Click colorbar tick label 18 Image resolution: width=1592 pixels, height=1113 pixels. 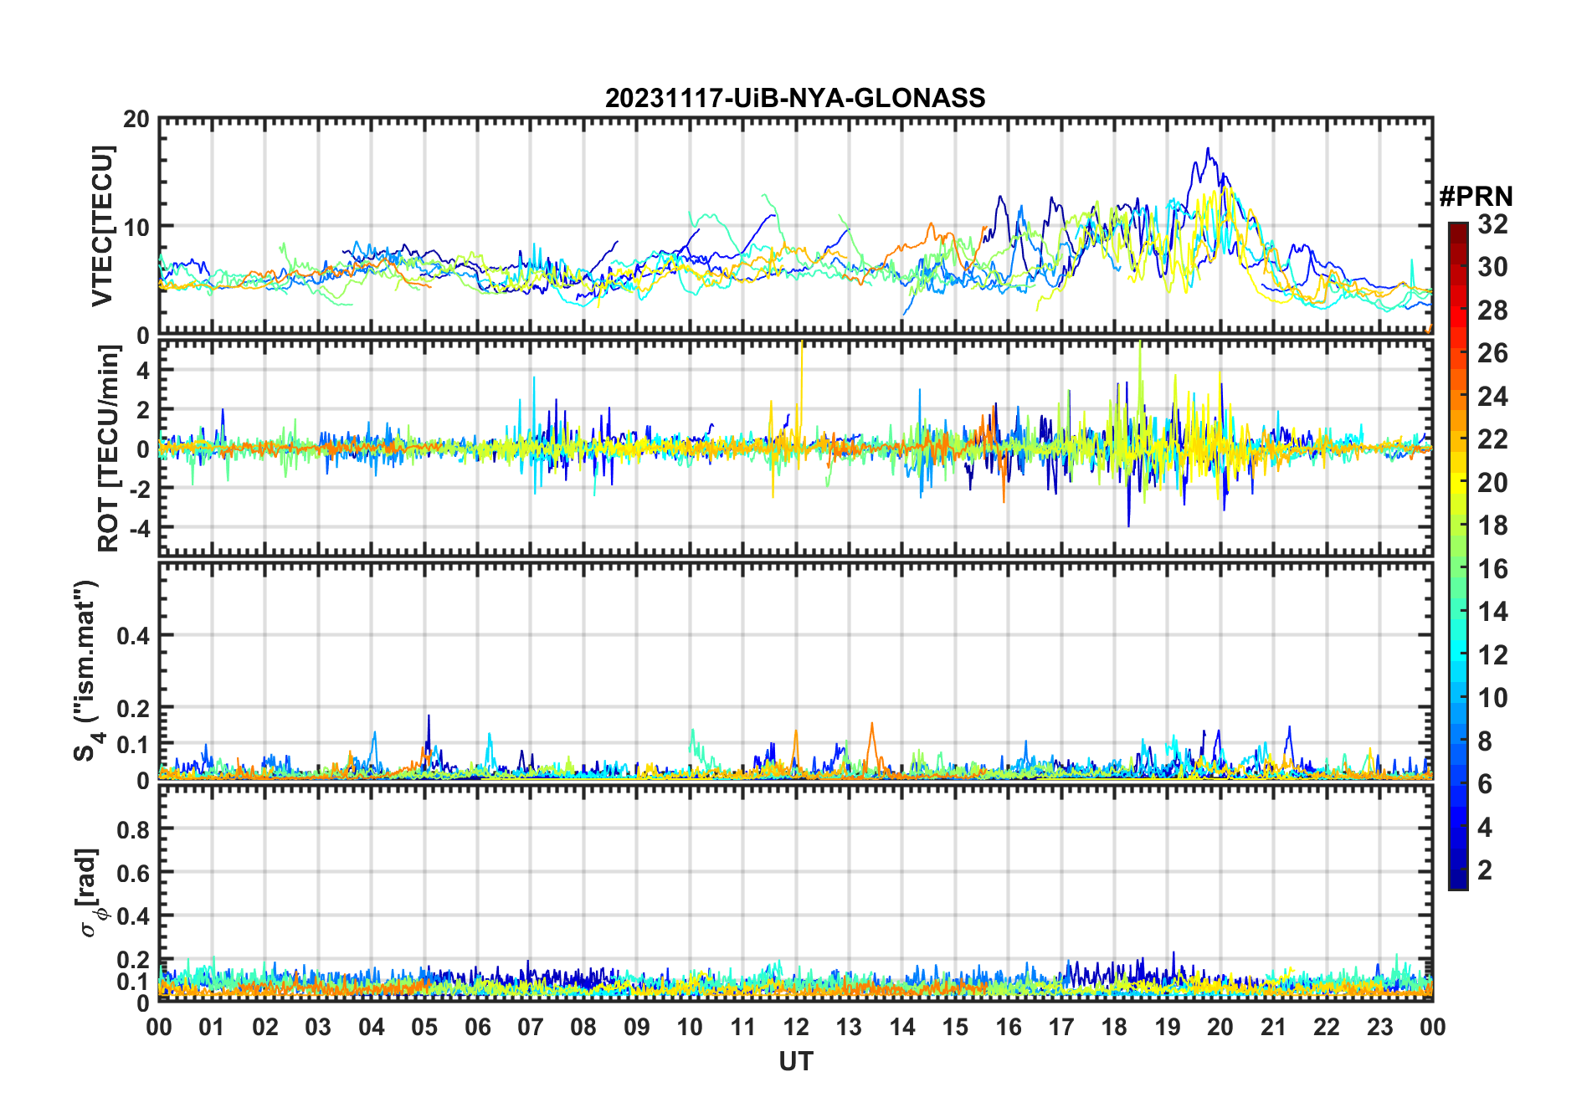[1492, 526]
